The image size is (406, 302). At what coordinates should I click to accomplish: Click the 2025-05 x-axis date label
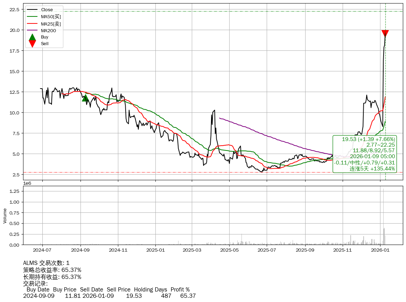pyautogui.click(x=229, y=251)
